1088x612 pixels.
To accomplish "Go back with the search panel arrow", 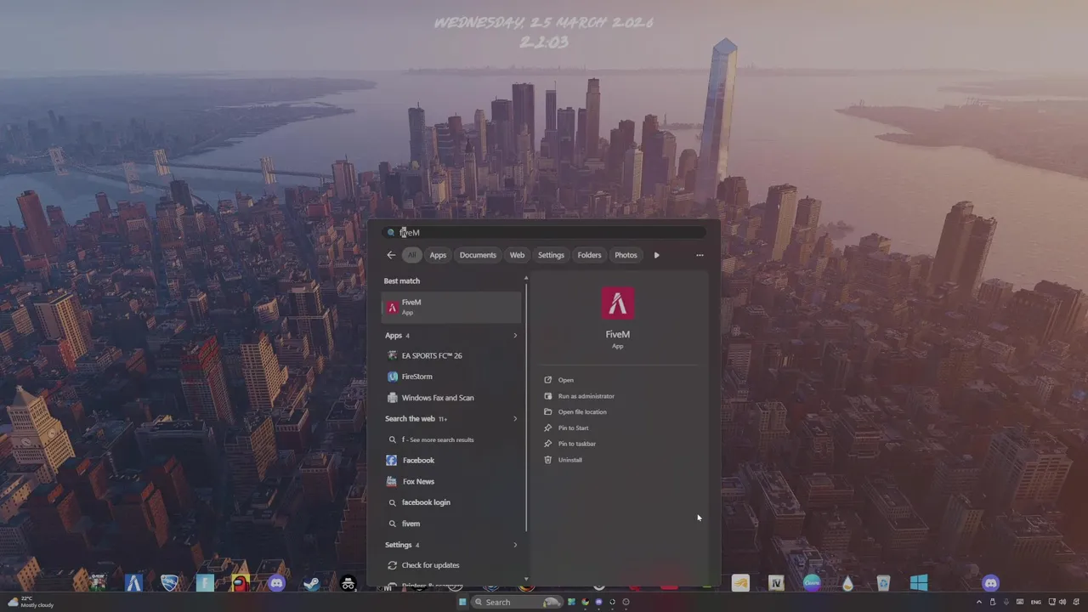I will (391, 255).
